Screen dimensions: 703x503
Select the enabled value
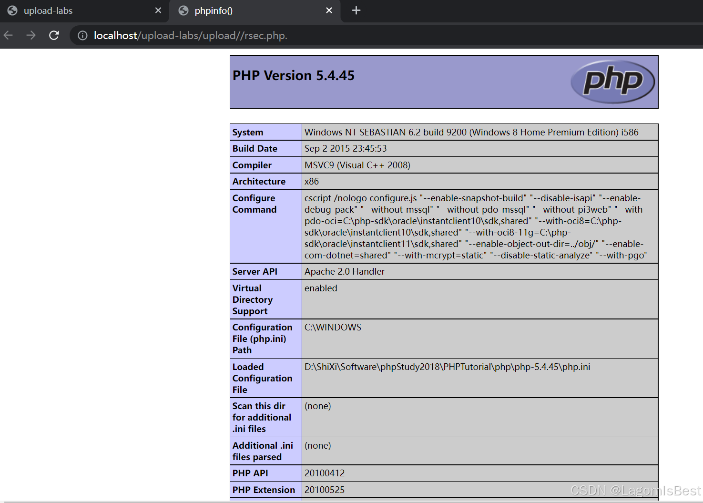pos(321,288)
